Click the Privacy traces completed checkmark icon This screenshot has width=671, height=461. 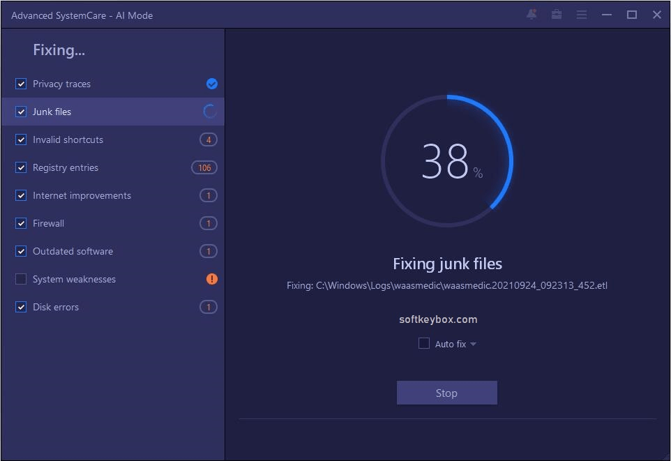211,84
